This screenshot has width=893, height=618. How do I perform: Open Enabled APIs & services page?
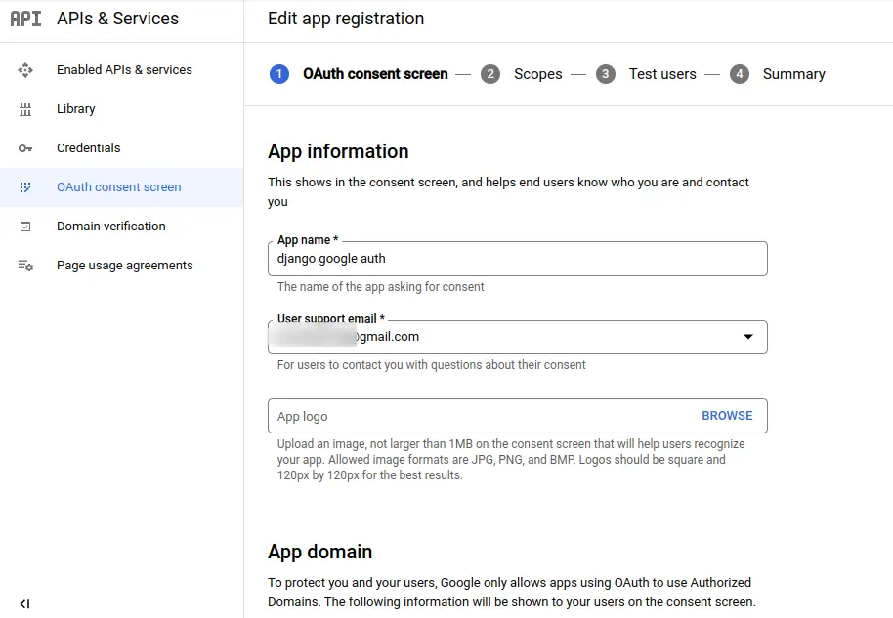coord(124,70)
